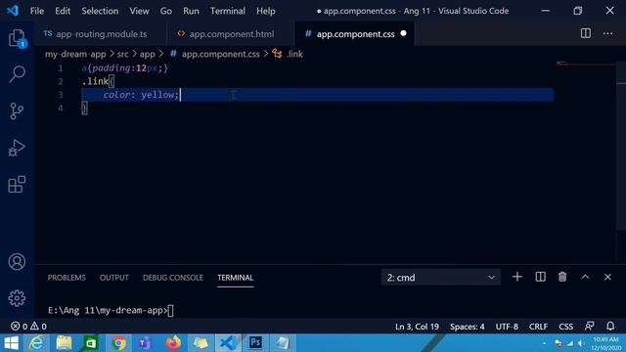Click the app folder breadcrumb
Image resolution: width=626 pixels, height=352 pixels.
(x=148, y=54)
